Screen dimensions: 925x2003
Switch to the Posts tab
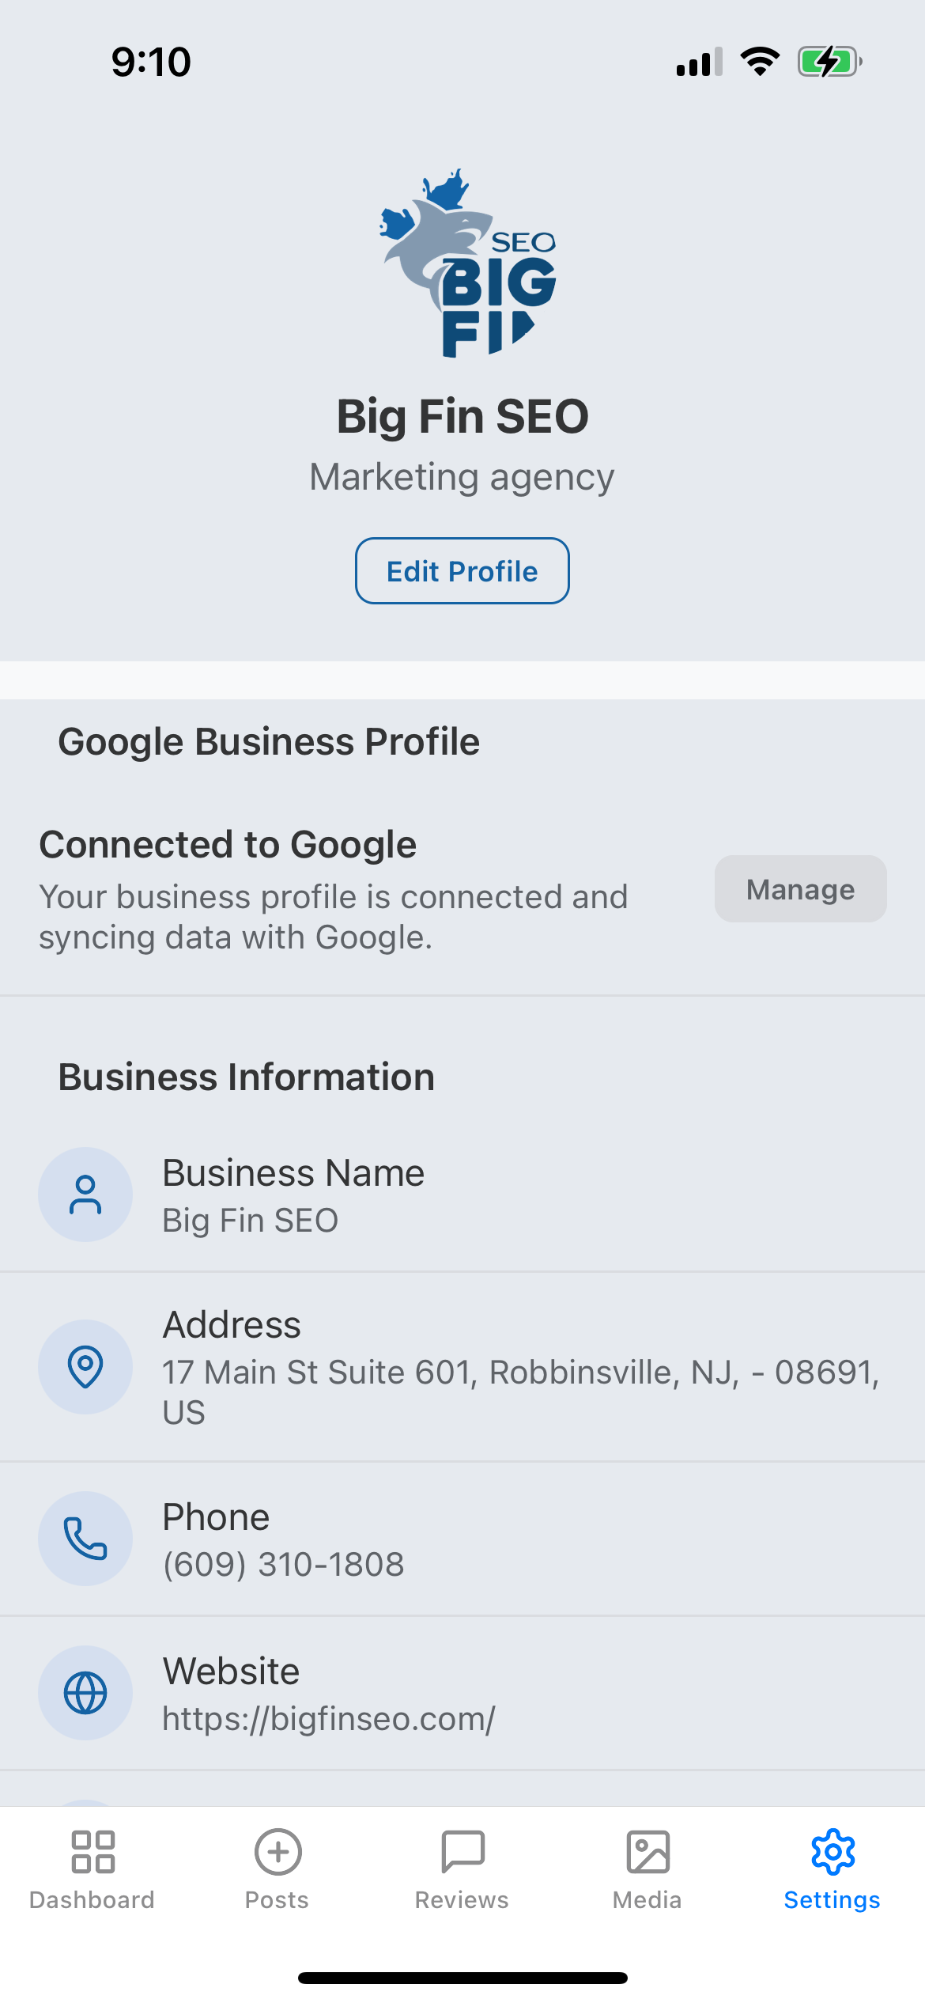point(277,1869)
